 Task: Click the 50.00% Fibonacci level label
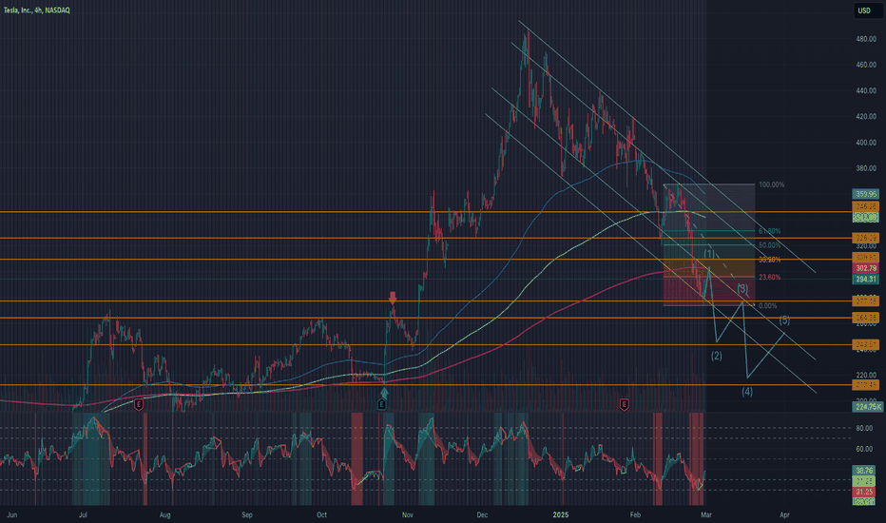[x=770, y=245]
